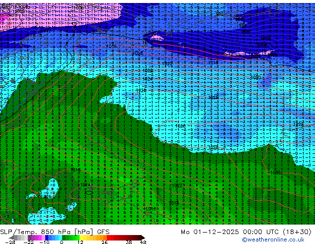Click the "-22" legend scale label

(x=28, y=242)
